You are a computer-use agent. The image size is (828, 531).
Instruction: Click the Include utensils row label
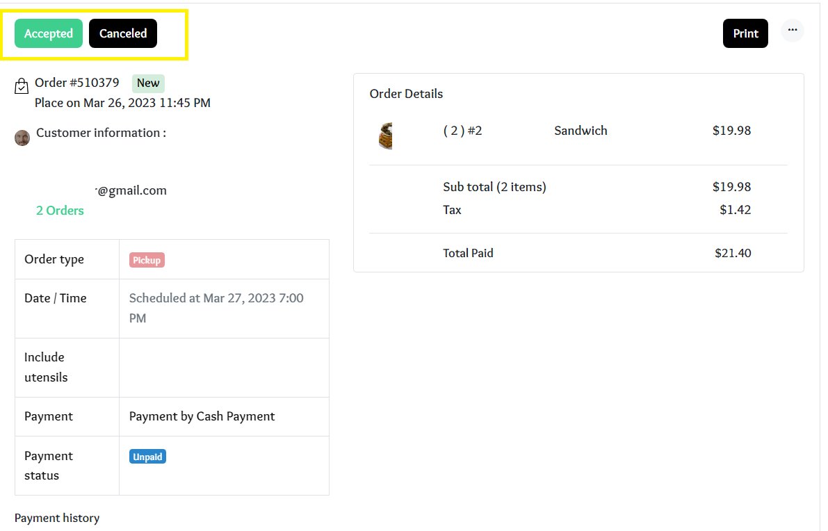pyautogui.click(x=46, y=367)
